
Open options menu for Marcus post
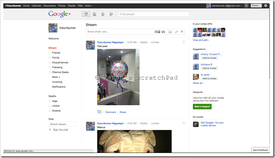[184, 123]
